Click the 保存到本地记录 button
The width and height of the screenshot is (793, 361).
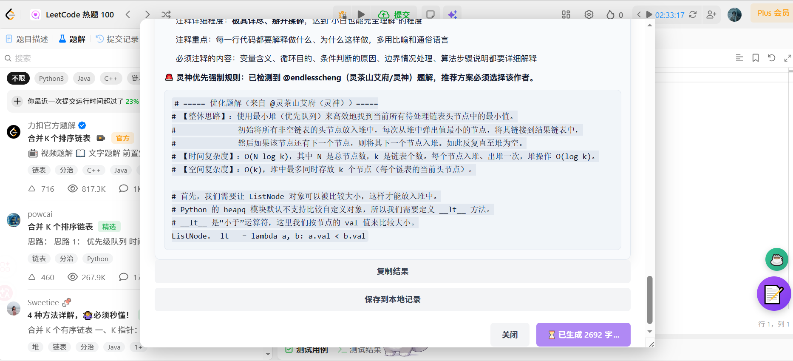pyautogui.click(x=393, y=299)
